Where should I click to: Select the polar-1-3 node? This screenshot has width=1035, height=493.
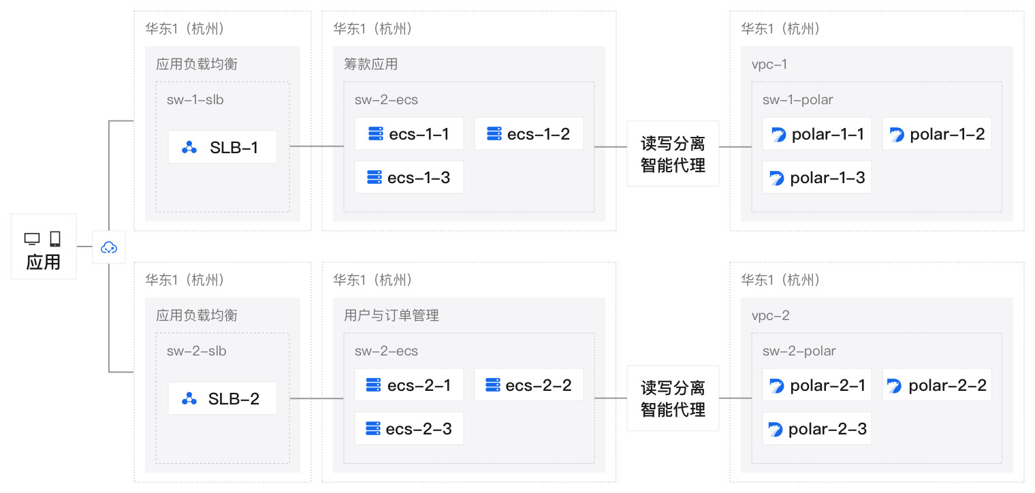817,178
